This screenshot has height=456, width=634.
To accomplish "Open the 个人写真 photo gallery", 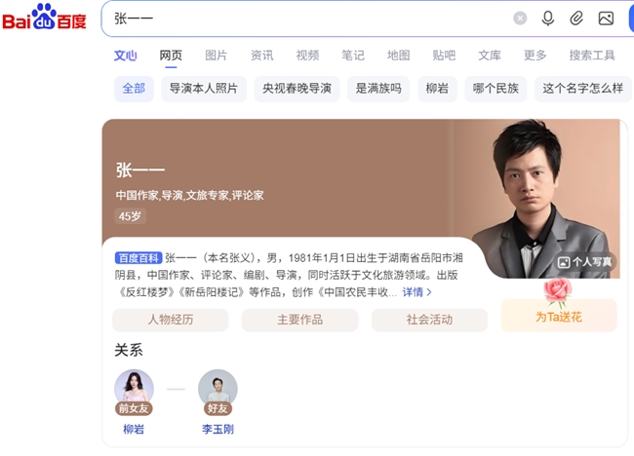I will [x=584, y=262].
